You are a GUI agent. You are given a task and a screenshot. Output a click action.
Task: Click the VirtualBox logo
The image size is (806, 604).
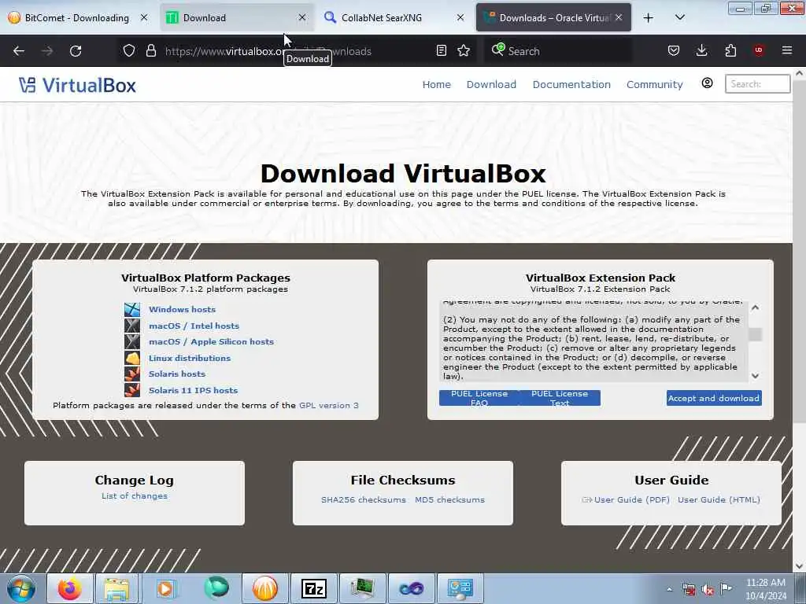pyautogui.click(x=78, y=85)
